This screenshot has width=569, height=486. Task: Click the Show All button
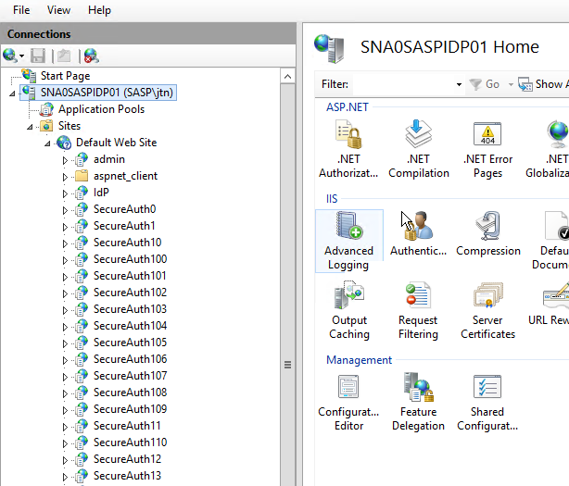click(543, 84)
